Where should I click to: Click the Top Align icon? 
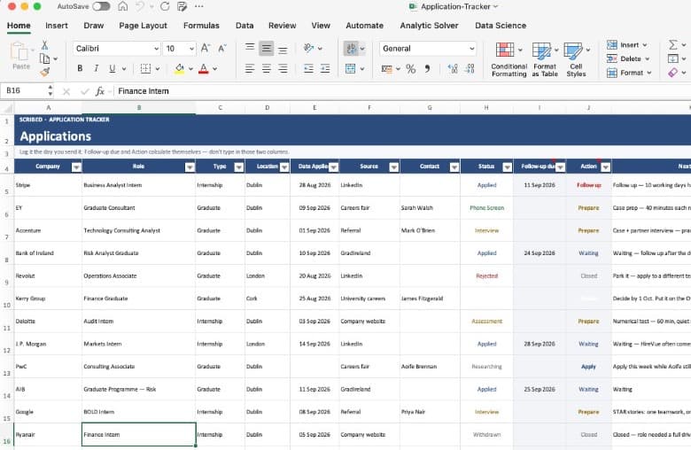[x=250, y=48]
